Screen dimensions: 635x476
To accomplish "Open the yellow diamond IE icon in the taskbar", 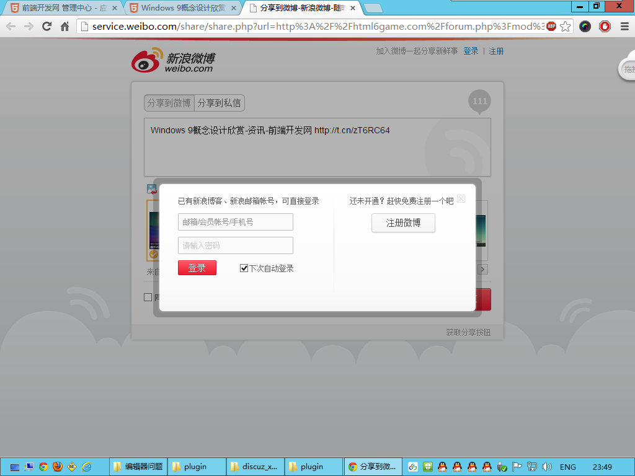I will (x=72, y=467).
